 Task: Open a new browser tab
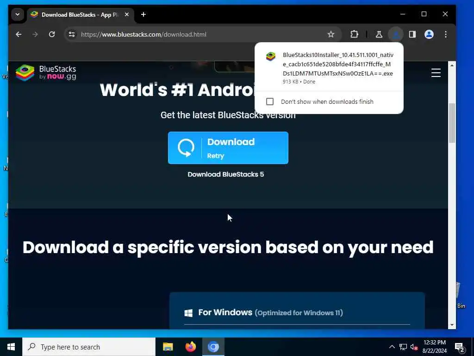click(x=143, y=14)
